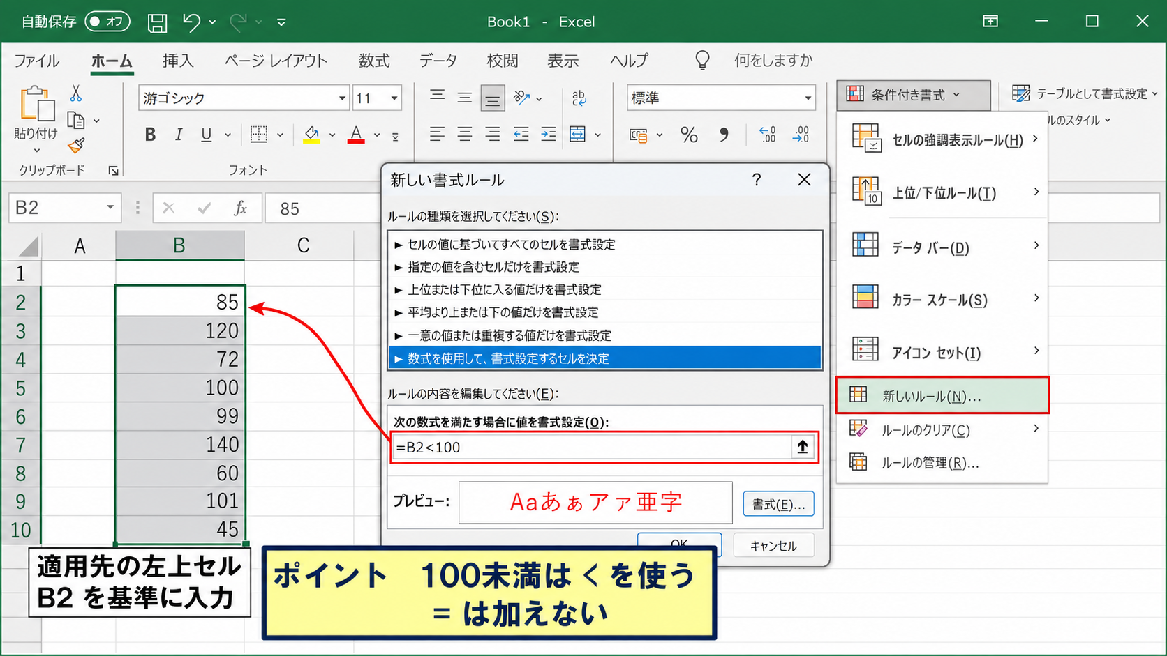This screenshot has width=1167, height=656.
Task: Click the Font Color A icon
Action: pos(356,135)
